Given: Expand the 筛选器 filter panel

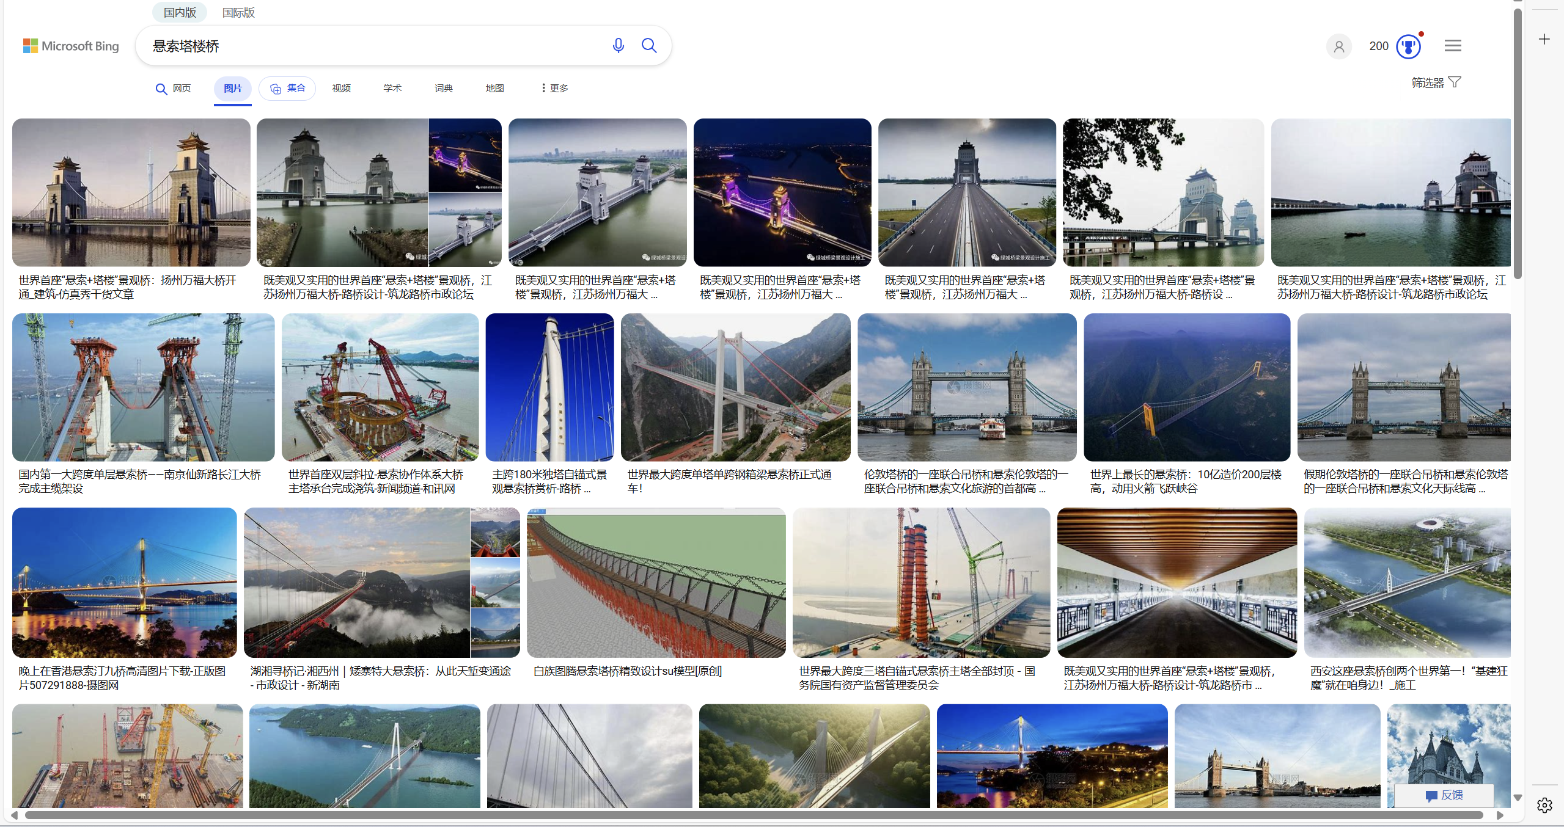Looking at the screenshot, I should click(1436, 82).
